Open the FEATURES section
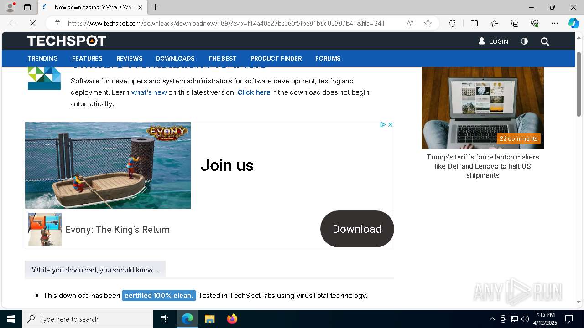The image size is (584, 328). 87,58
